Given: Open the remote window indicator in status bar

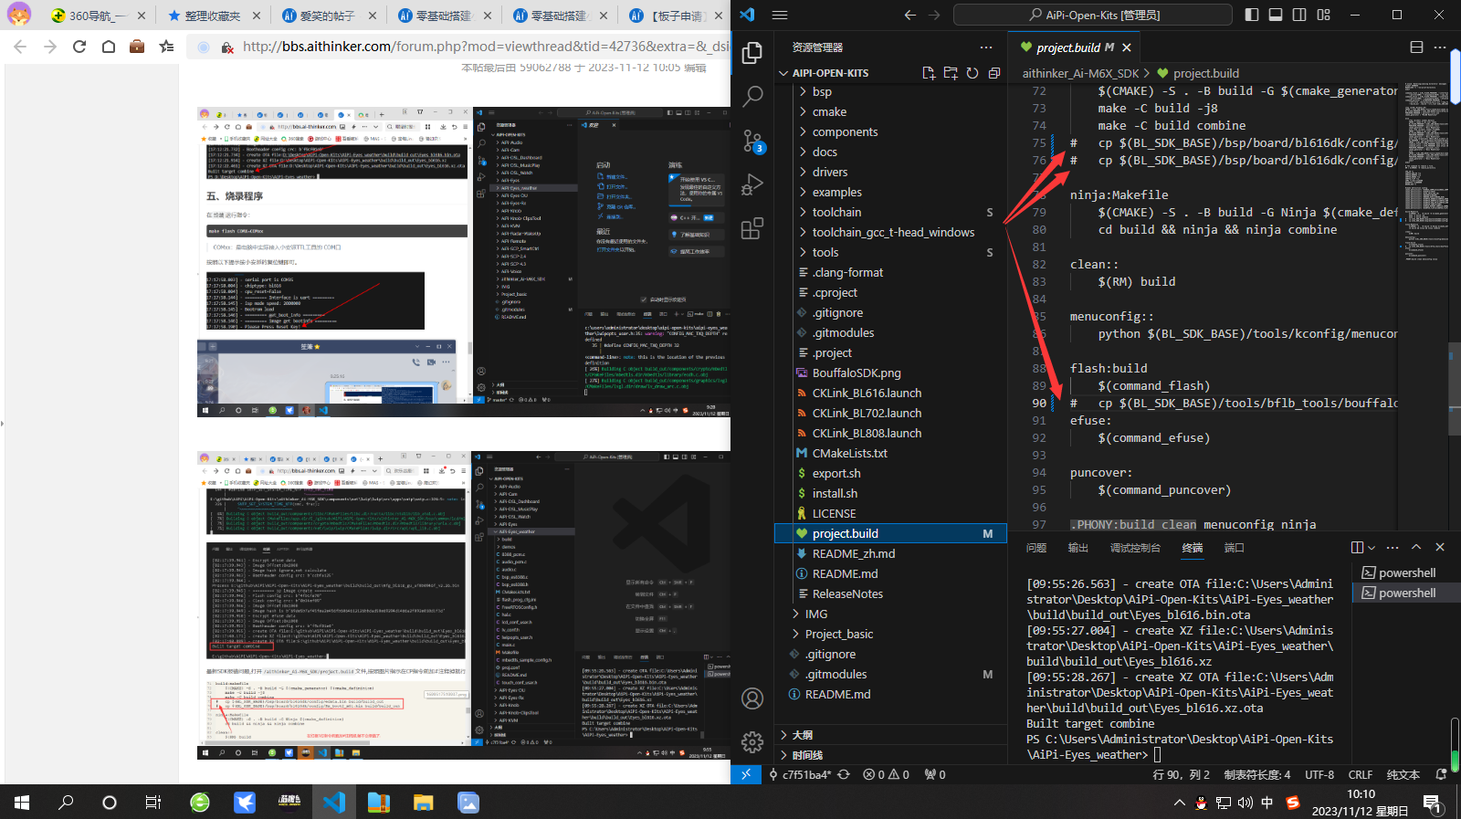Looking at the screenshot, I should (746, 774).
